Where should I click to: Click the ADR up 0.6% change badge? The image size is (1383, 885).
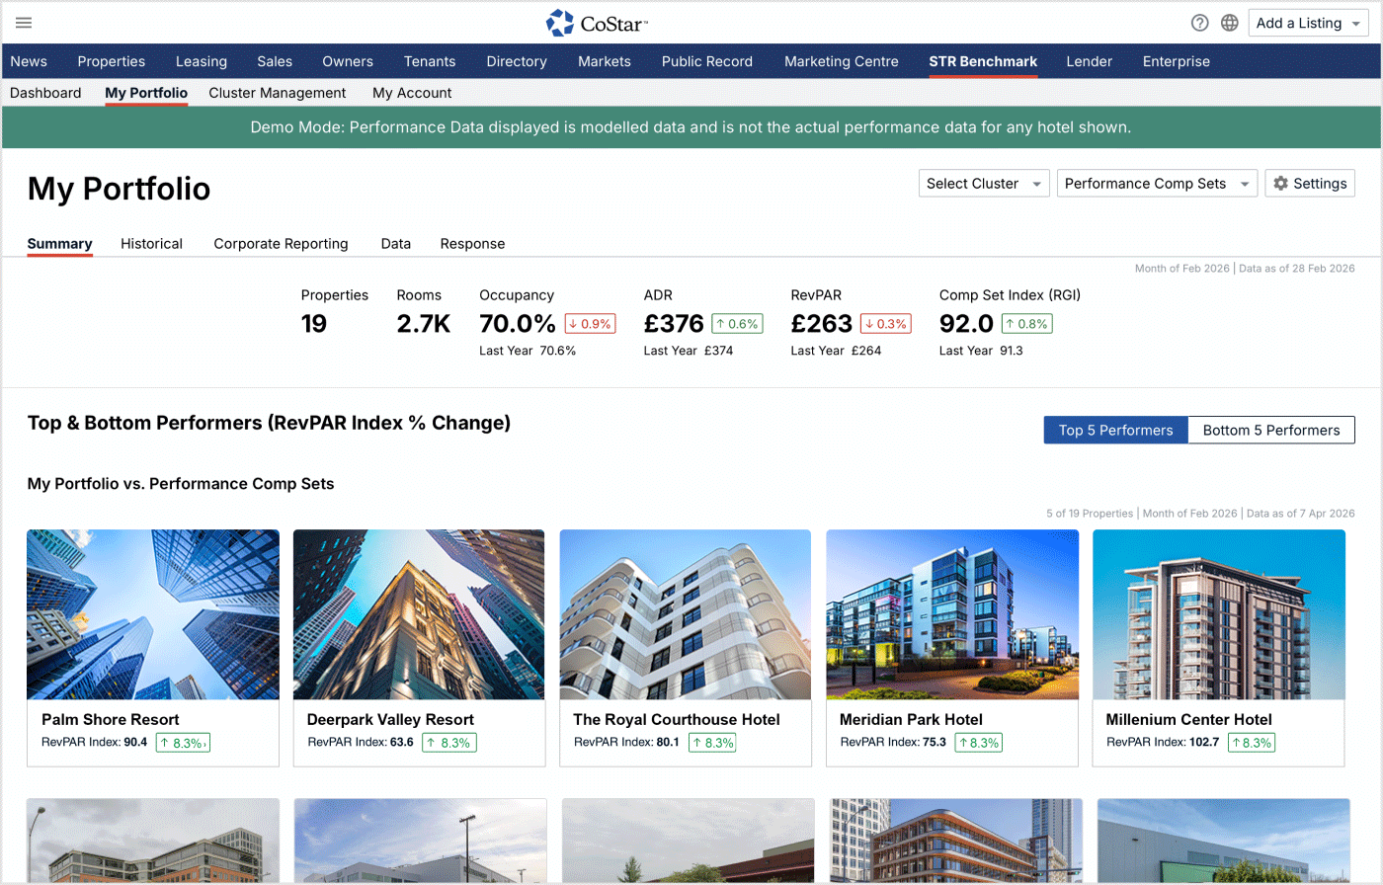(x=737, y=324)
